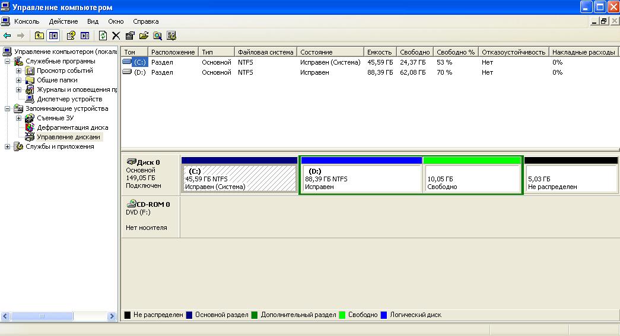This screenshot has width=620, height=336.
Task: Expand the Просмотр событий node
Action: [18, 71]
